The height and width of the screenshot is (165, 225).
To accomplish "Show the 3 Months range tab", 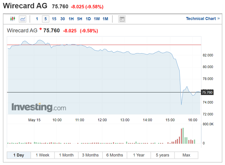I will (90, 155).
